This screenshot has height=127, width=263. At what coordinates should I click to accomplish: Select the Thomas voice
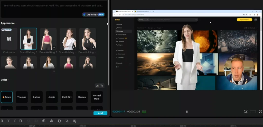click(x=22, y=97)
